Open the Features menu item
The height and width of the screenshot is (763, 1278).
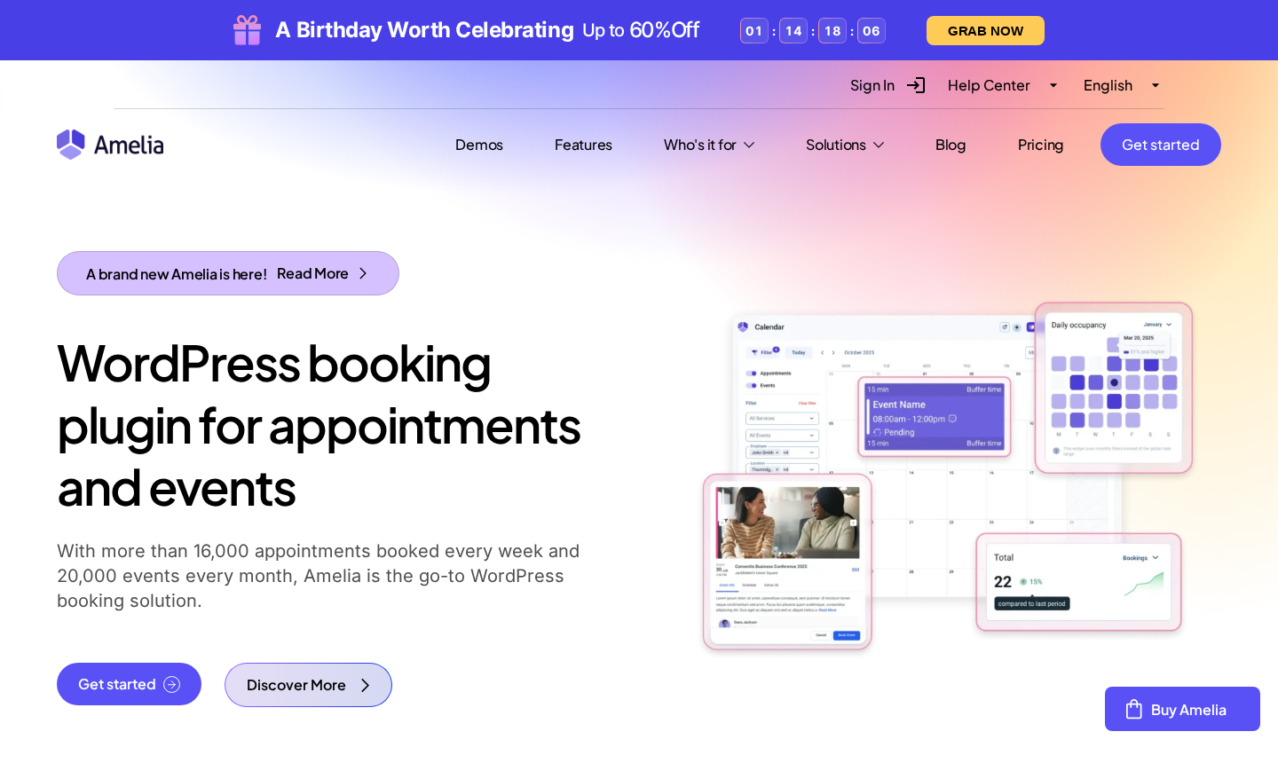point(583,145)
